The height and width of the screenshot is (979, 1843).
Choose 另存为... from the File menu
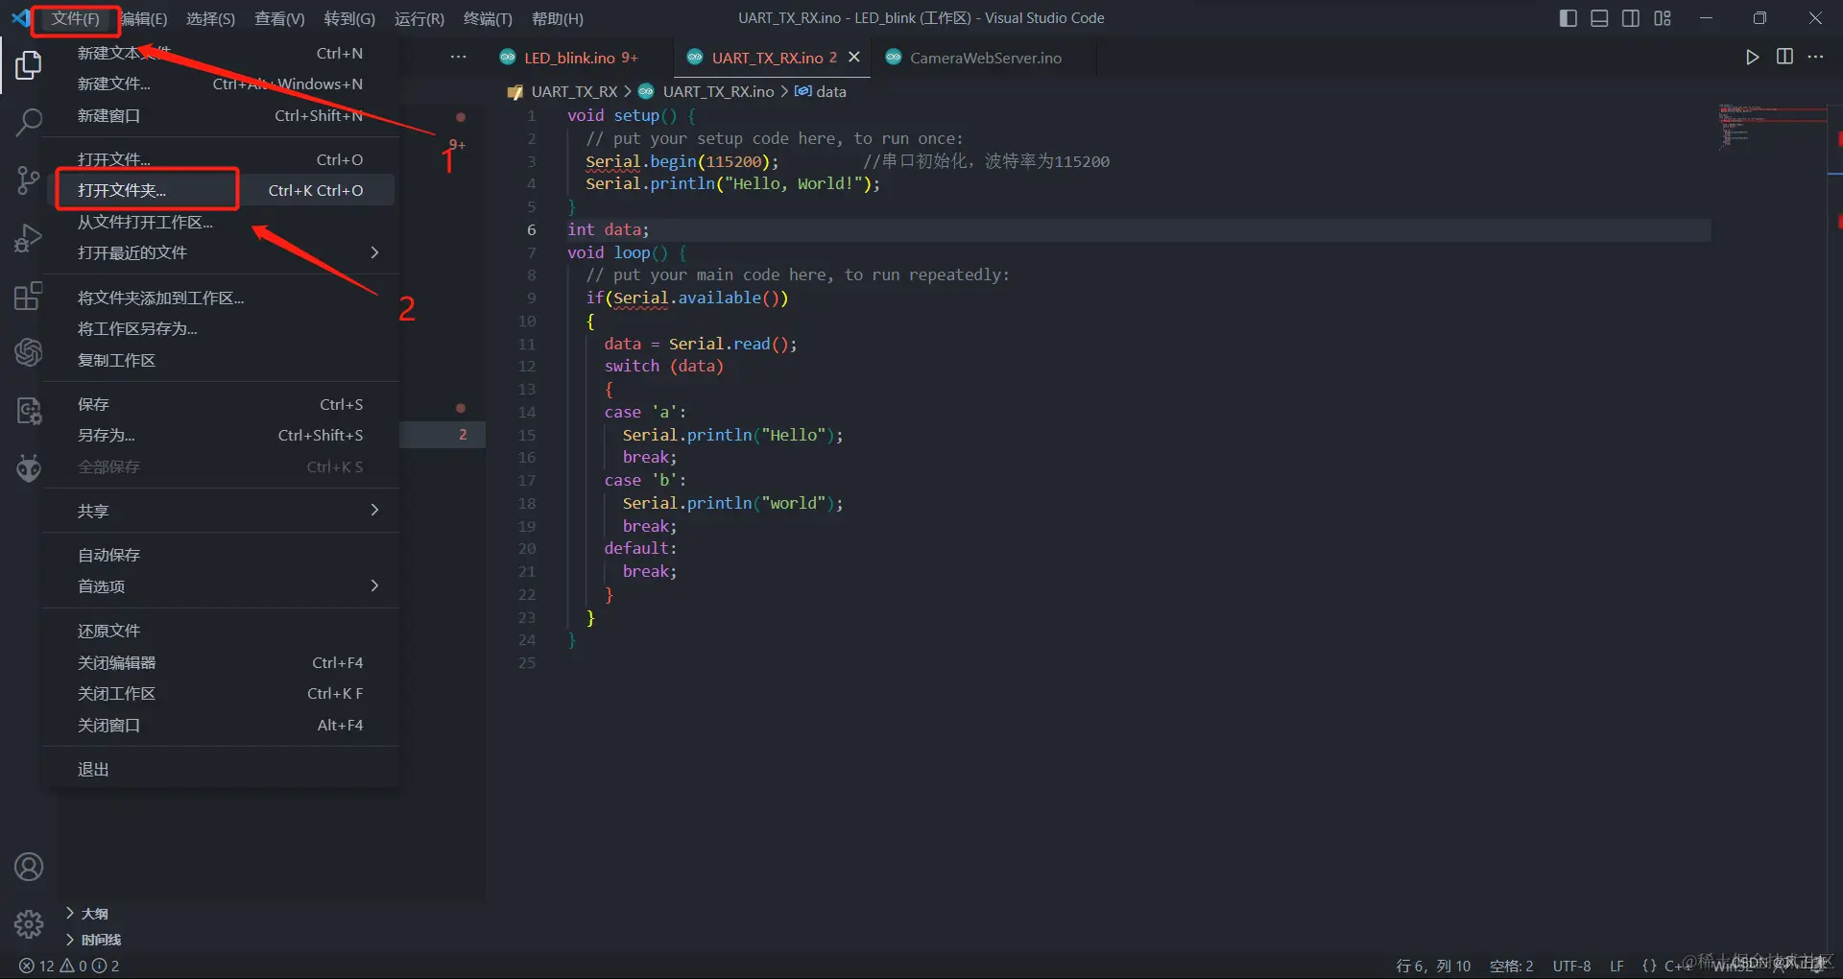221,435
